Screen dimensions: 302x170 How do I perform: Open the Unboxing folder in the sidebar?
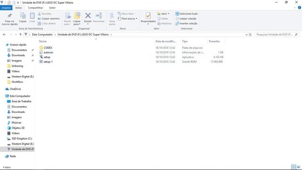17,66
